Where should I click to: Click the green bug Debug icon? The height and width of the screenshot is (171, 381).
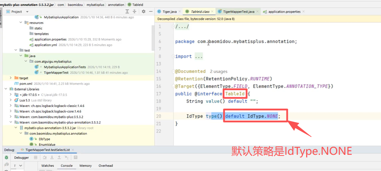pos(7,157)
